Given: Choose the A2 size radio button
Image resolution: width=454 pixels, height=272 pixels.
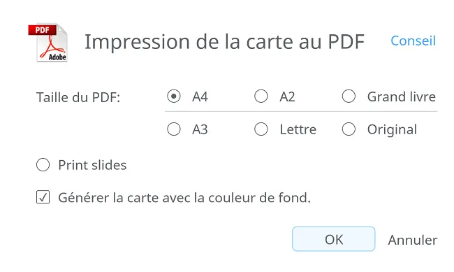Looking at the screenshot, I should (x=261, y=96).
